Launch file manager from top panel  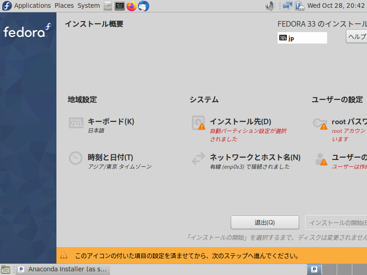108,6
